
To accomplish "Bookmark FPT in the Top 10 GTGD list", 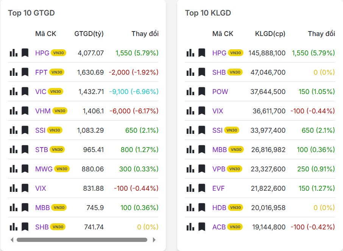I will [25, 72].
